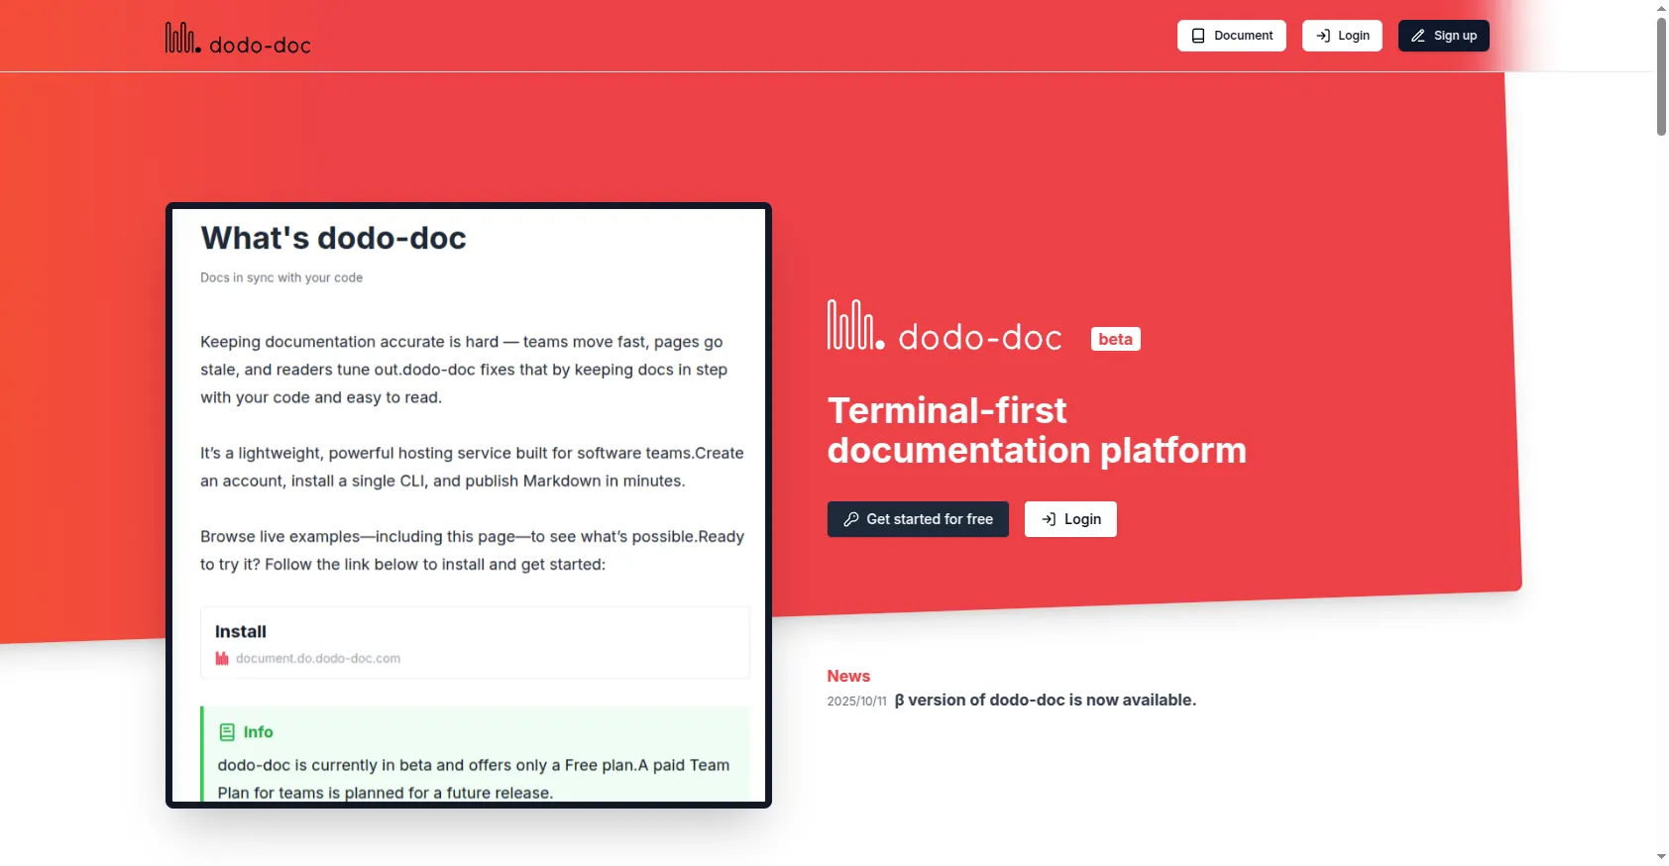Click the red favicon in the Install card
Viewport: 1669px width, 866px height.
pyautogui.click(x=222, y=659)
